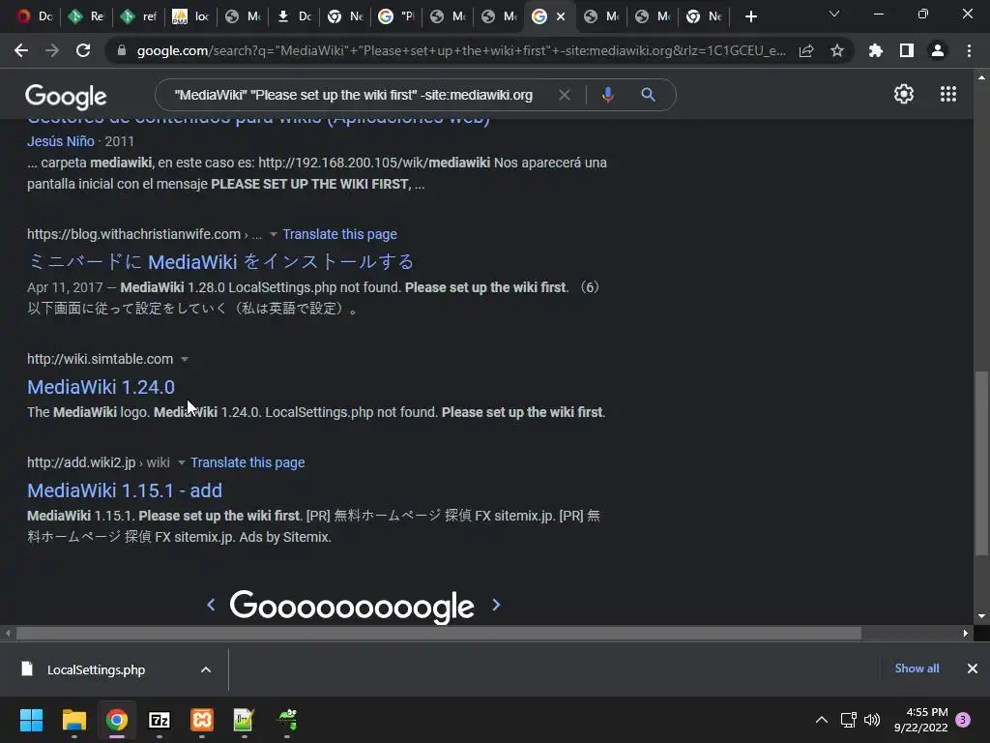Open a new browser tab
Screen dimensions: 990x743
click(750, 16)
